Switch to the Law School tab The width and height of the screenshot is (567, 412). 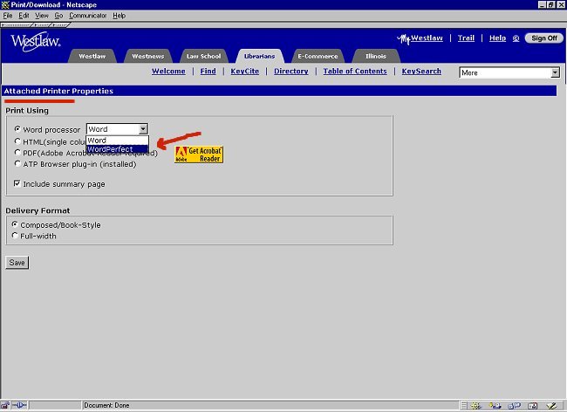coord(204,56)
